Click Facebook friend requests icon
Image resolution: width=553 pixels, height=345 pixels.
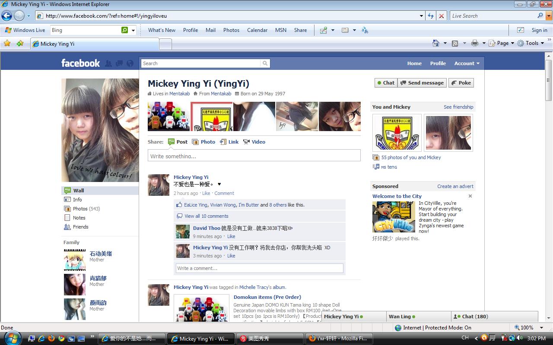[x=108, y=63]
